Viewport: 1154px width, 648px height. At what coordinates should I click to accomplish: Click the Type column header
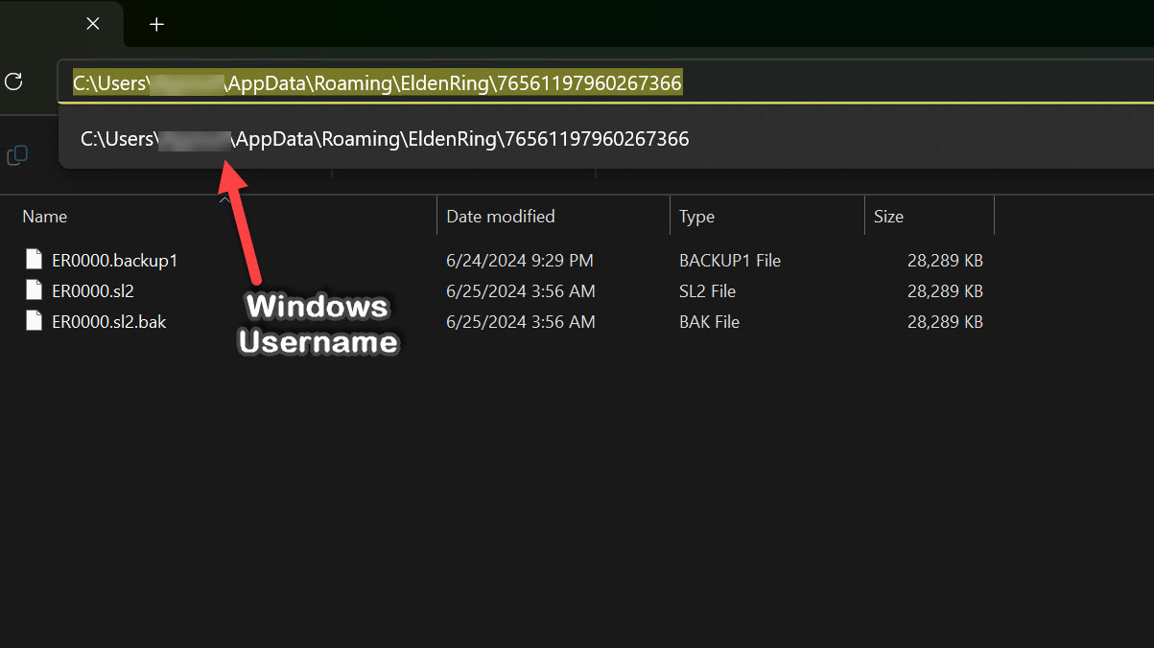coord(697,217)
